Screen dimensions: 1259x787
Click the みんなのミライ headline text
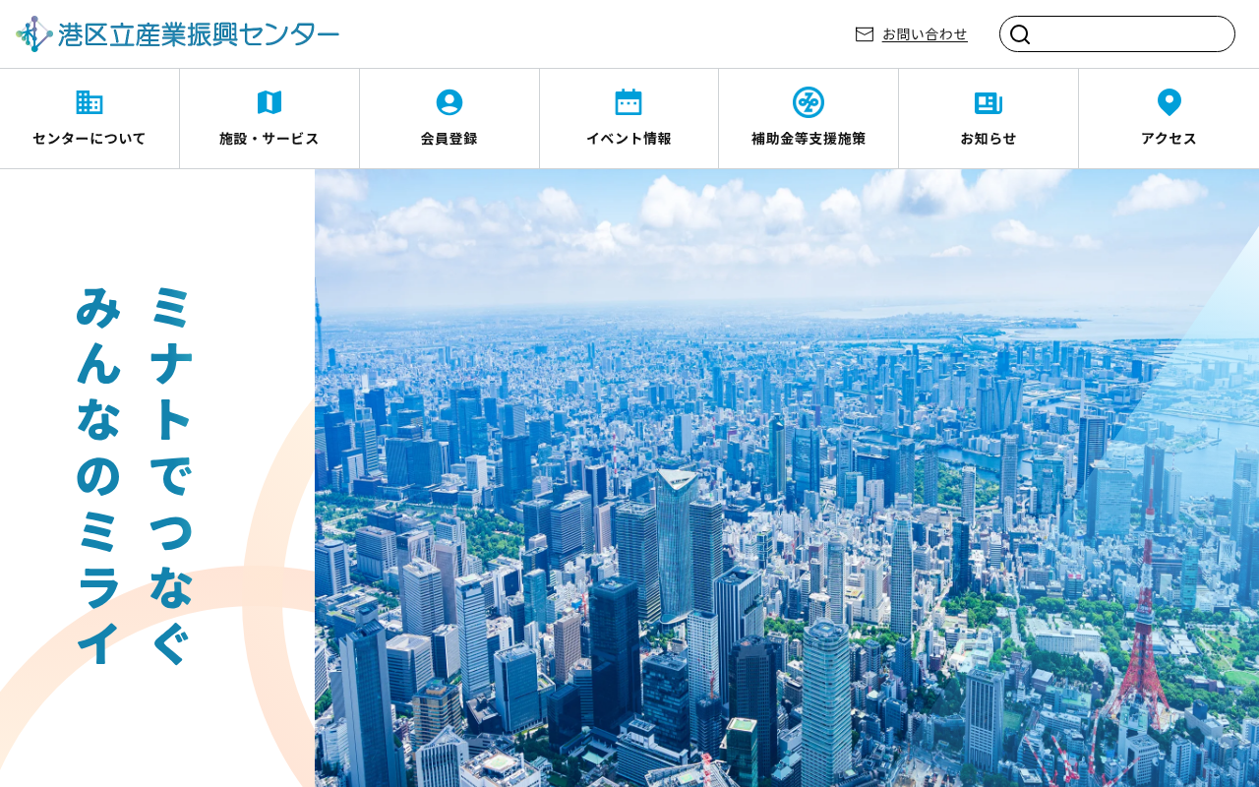[x=98, y=475]
